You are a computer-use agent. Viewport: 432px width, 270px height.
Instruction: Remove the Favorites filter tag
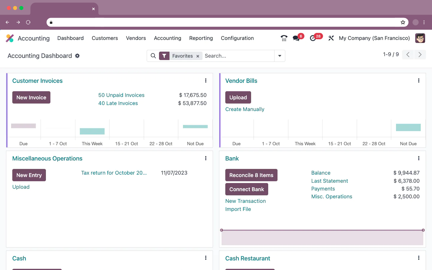tap(198, 56)
